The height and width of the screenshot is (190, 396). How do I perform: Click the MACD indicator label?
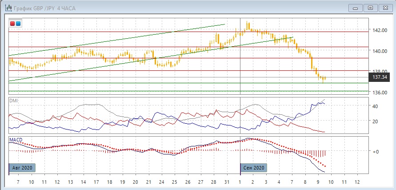tap(16, 140)
